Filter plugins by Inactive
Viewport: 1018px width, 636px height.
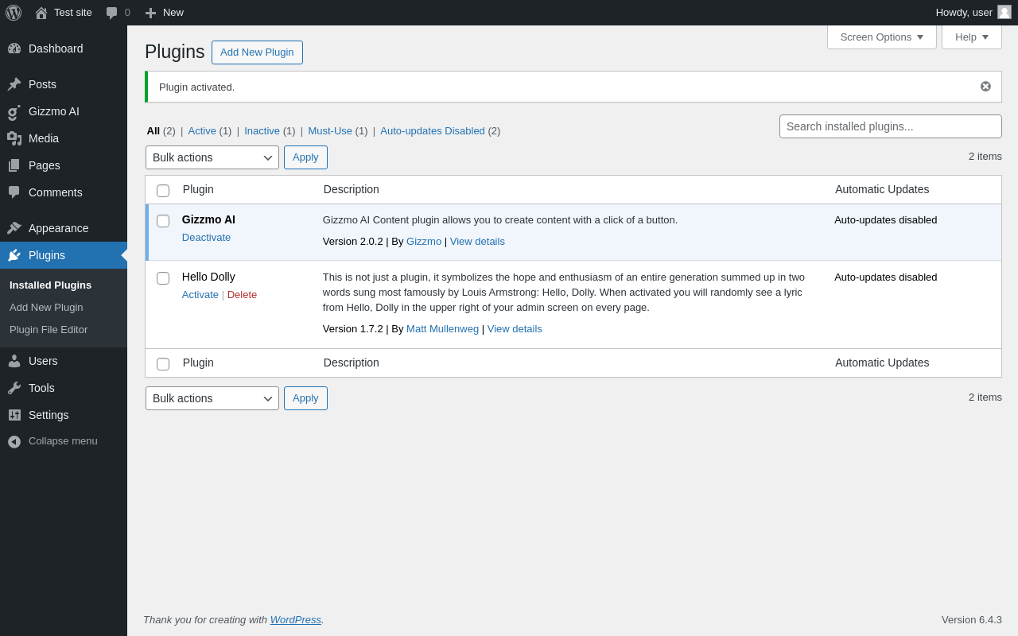262,131
